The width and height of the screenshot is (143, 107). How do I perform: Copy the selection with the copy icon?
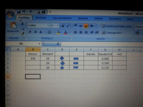click(22, 29)
